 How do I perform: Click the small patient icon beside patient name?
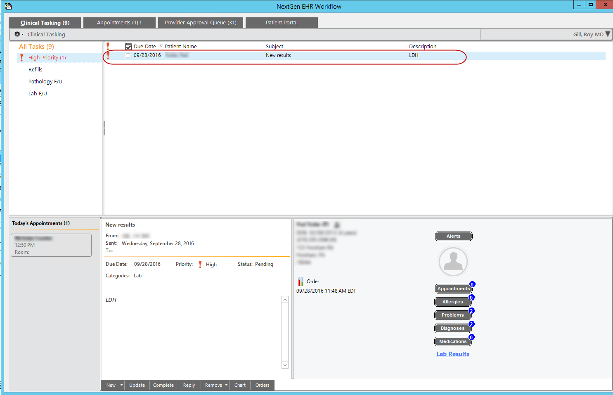(337, 225)
